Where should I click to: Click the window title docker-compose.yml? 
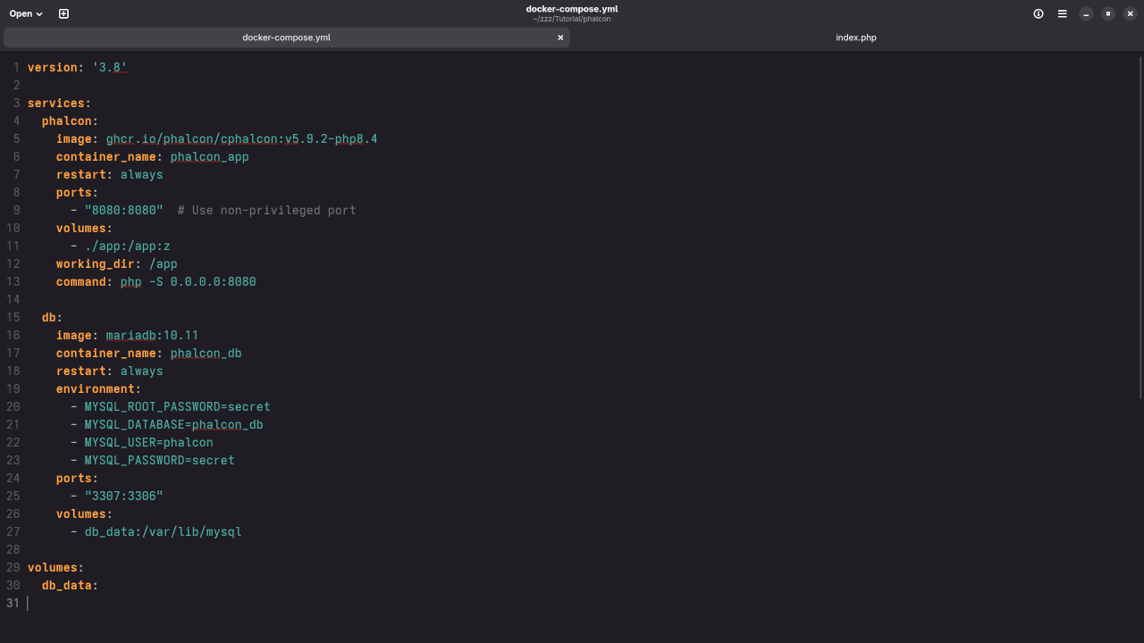click(x=572, y=9)
